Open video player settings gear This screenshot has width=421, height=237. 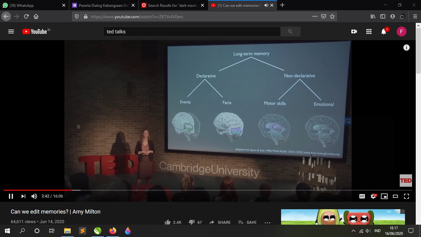[373, 196]
